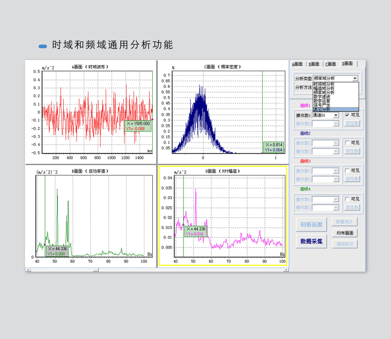The width and height of the screenshot is (391, 339).
Task: Tick the 曲线3 可见 checkbox
Action: pyautogui.click(x=347, y=171)
